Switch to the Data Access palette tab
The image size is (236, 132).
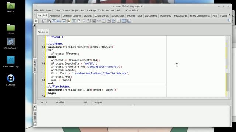pyautogui.click(x=118, y=15)
